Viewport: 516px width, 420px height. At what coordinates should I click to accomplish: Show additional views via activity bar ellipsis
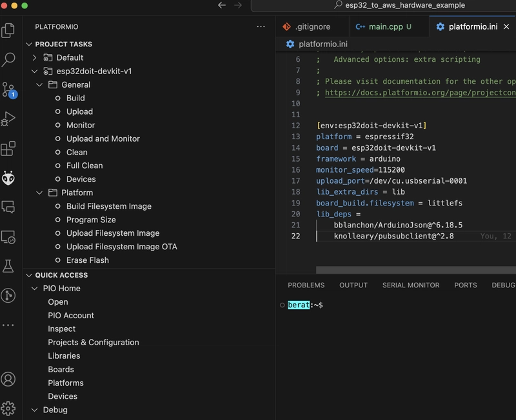(x=8, y=325)
